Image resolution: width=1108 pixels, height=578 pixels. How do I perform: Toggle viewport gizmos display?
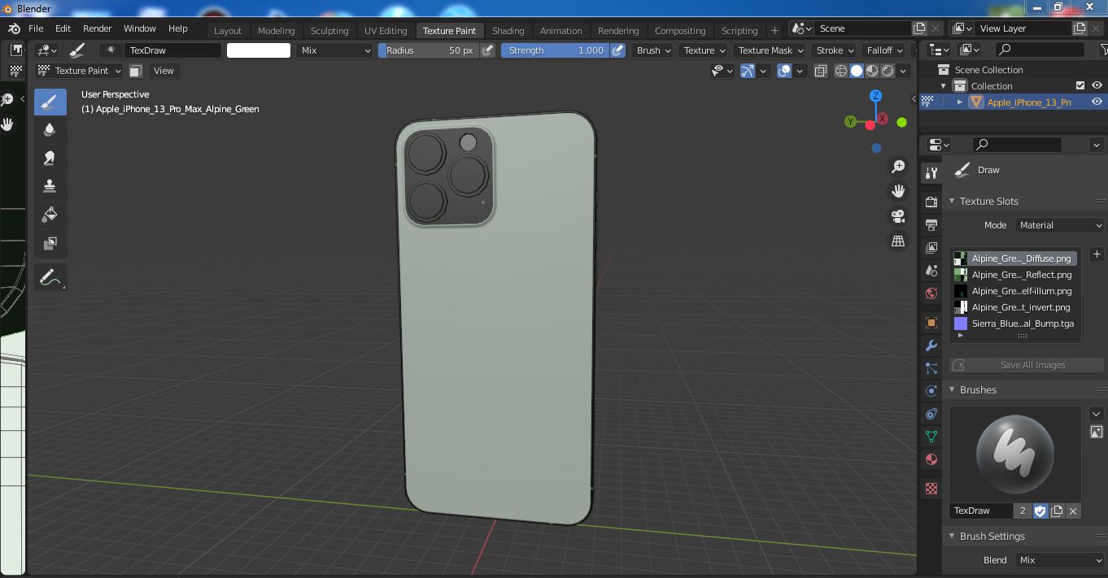[x=748, y=71]
